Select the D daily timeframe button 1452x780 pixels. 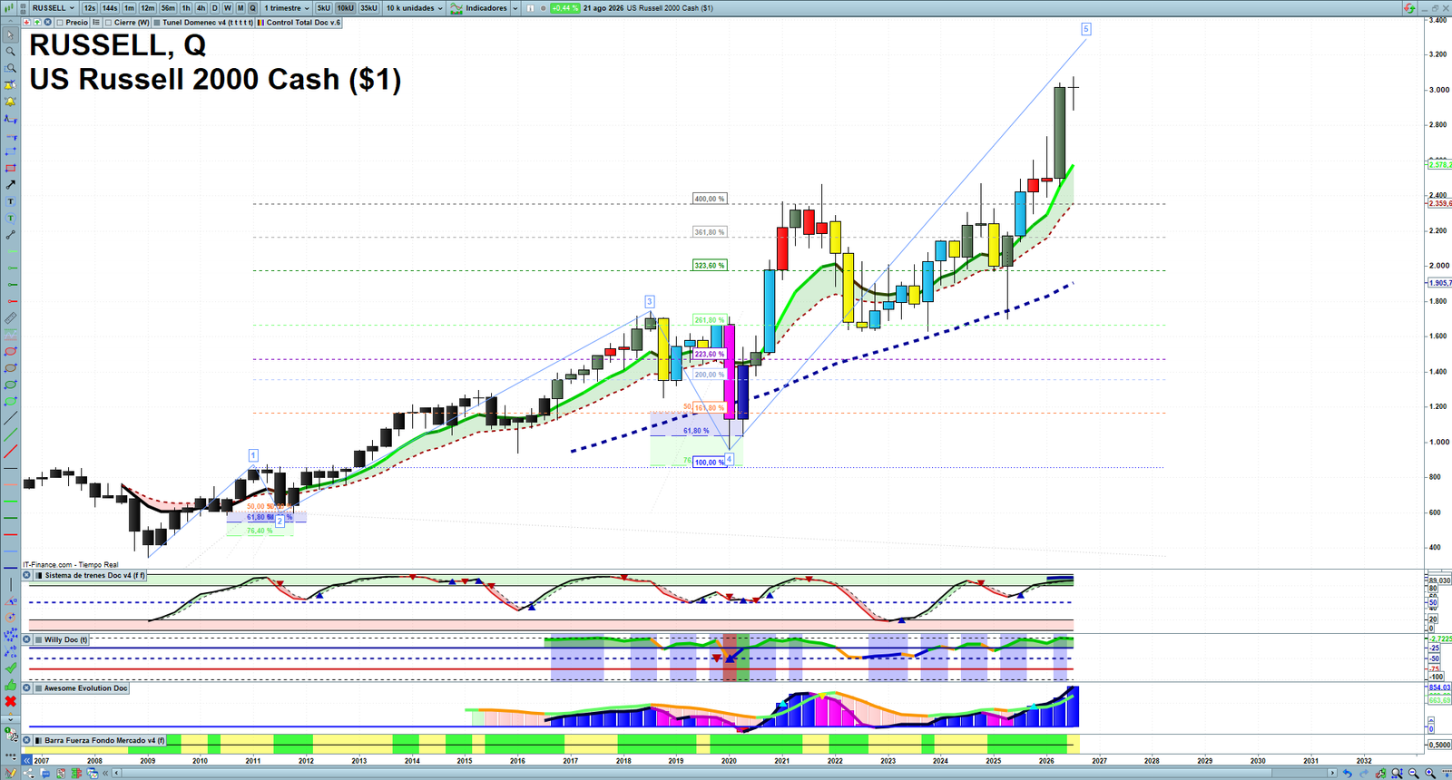tap(215, 8)
